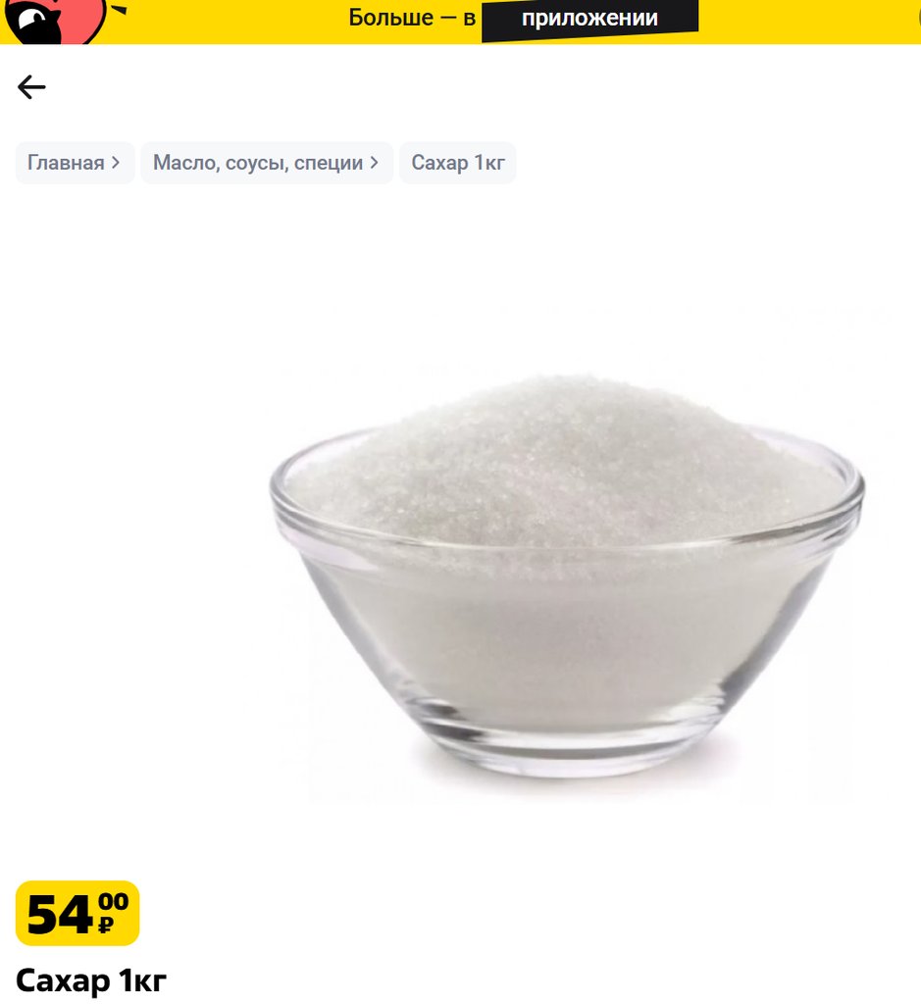The height and width of the screenshot is (1004, 921).
Task: Click the chevron next to Главная
Action: click(x=116, y=163)
